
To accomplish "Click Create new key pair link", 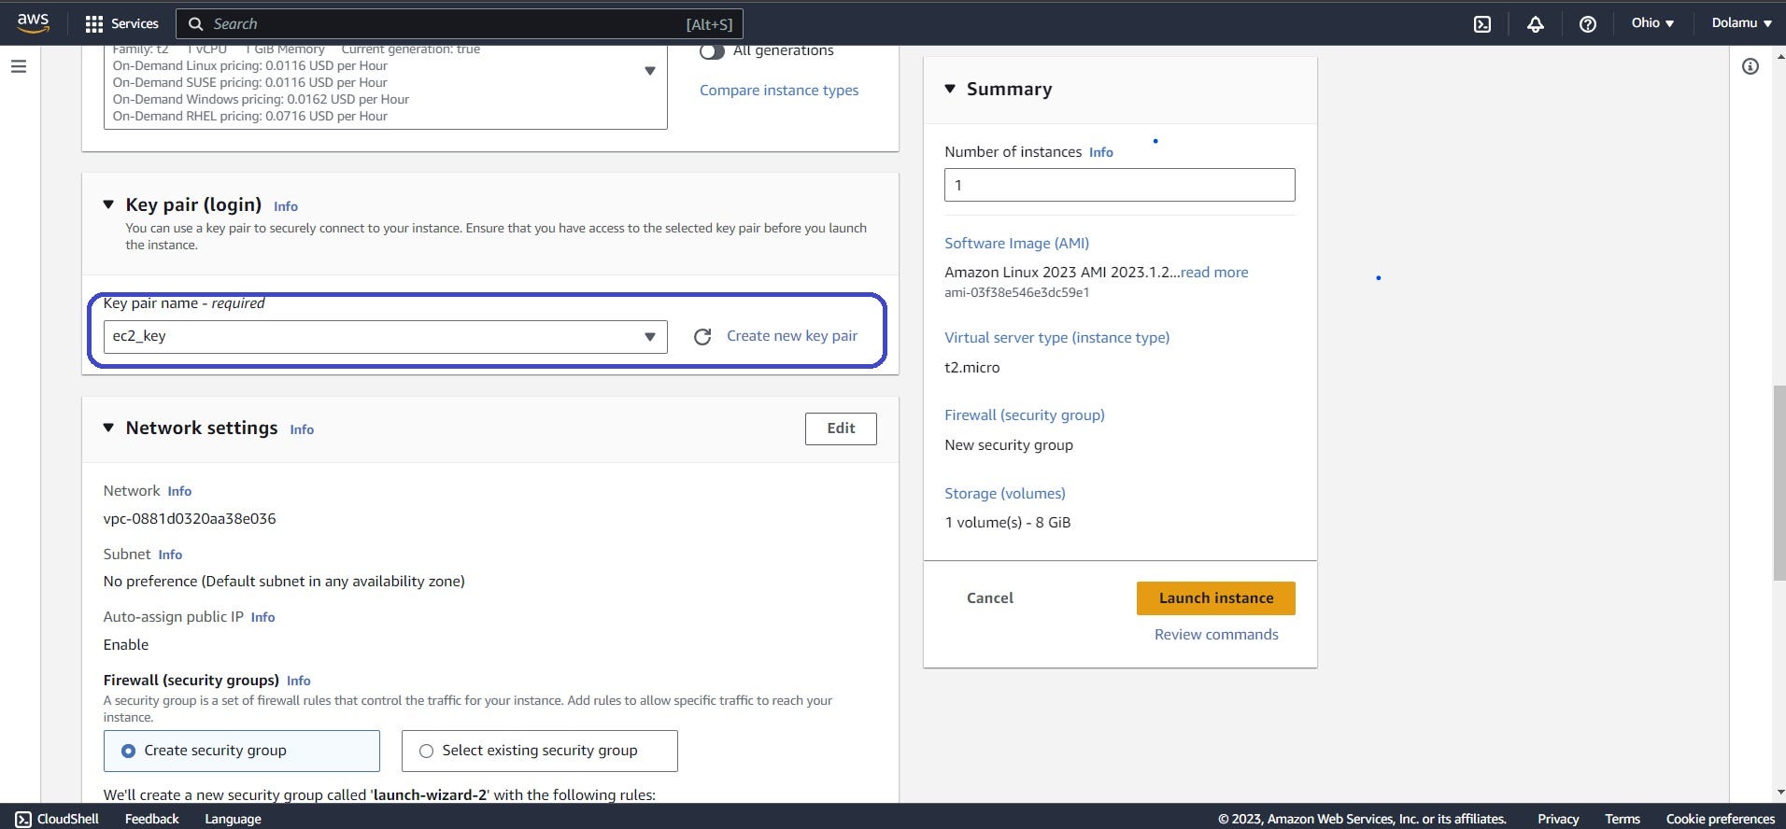I will coord(792,336).
